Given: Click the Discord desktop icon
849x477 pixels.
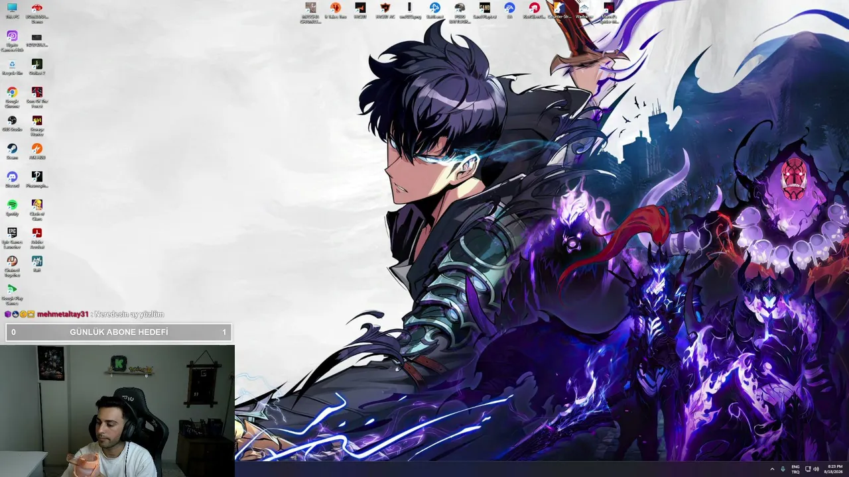Looking at the screenshot, I should [x=12, y=180].
